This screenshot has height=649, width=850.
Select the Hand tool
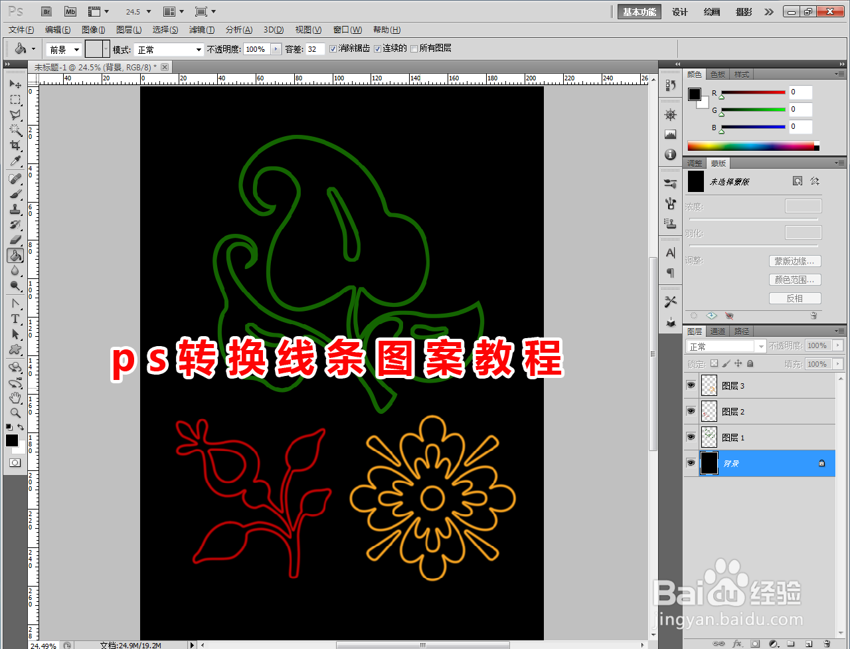click(15, 397)
